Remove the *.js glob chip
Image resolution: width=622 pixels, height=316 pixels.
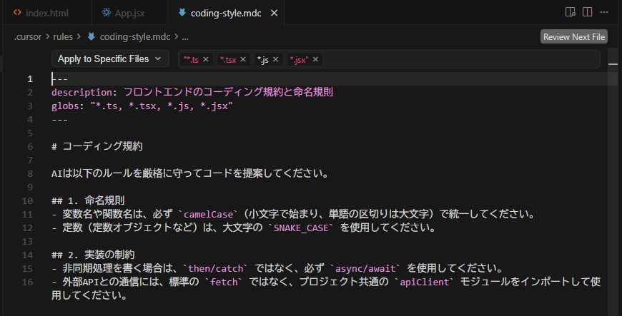(x=276, y=59)
